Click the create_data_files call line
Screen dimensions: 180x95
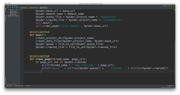pos(77,41)
